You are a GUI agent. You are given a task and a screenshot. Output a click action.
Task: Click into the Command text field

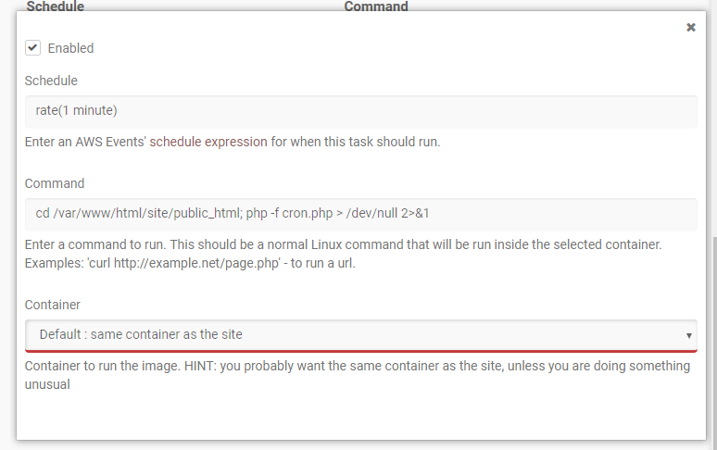click(x=360, y=214)
